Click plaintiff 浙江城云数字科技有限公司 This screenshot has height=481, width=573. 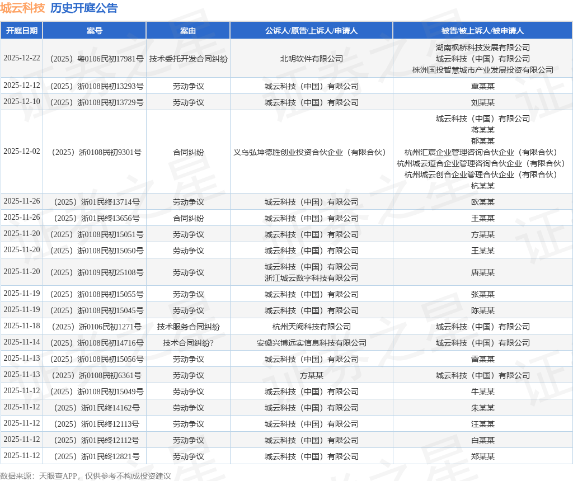click(311, 278)
